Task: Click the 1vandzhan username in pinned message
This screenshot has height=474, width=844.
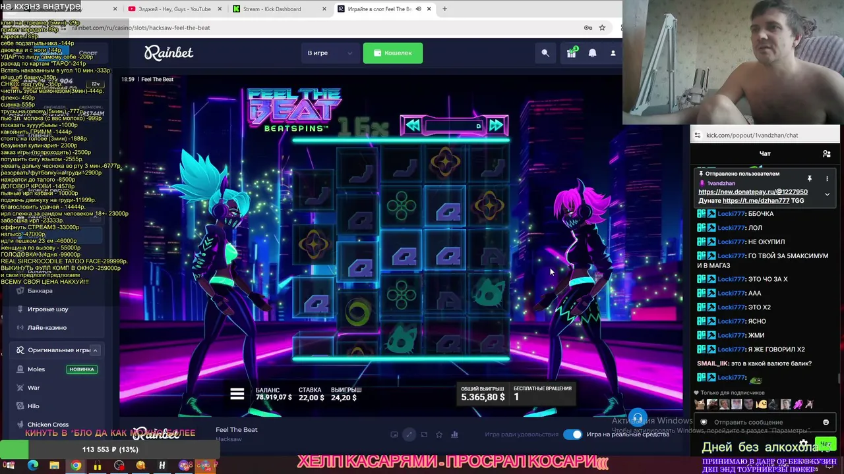Action: pyautogui.click(x=721, y=184)
